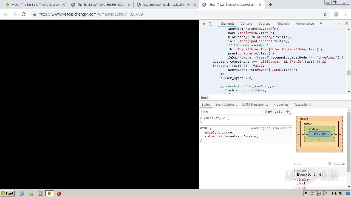
Task: View site information via lock icon
Action: click(x=34, y=14)
